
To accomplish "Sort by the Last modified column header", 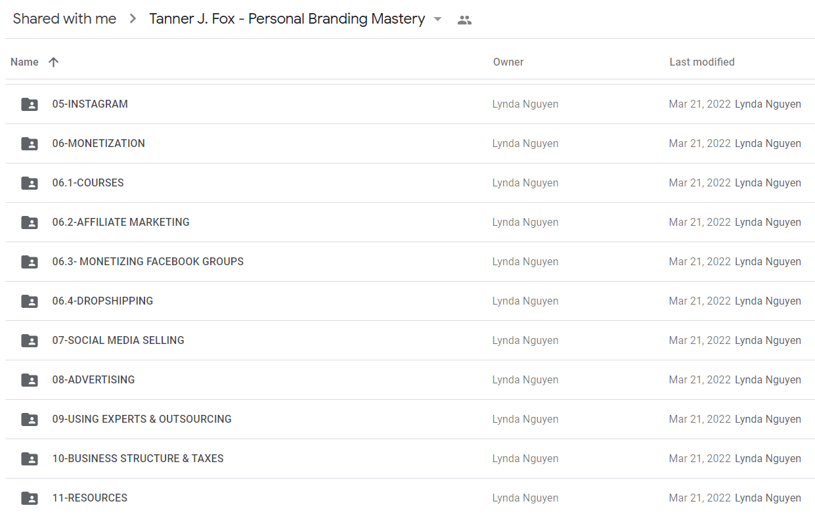I will click(702, 62).
